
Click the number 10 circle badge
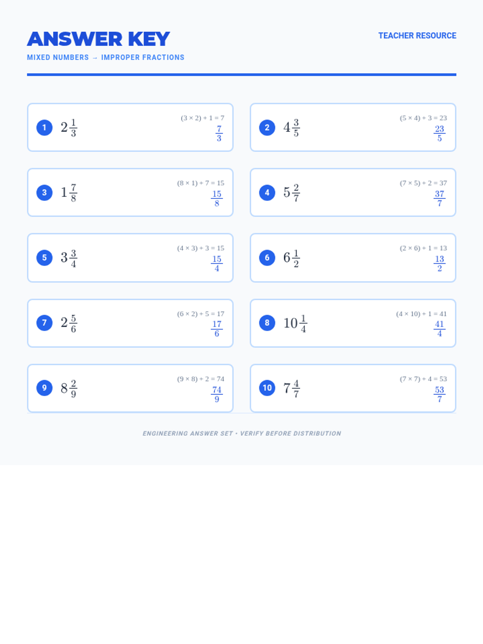click(267, 388)
